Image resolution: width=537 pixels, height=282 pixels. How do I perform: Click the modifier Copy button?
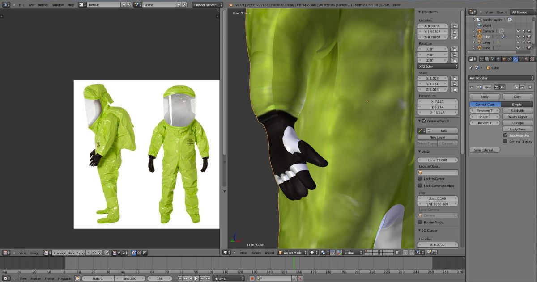coord(517,97)
